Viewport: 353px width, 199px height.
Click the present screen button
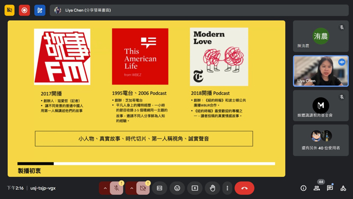[x=195, y=188]
